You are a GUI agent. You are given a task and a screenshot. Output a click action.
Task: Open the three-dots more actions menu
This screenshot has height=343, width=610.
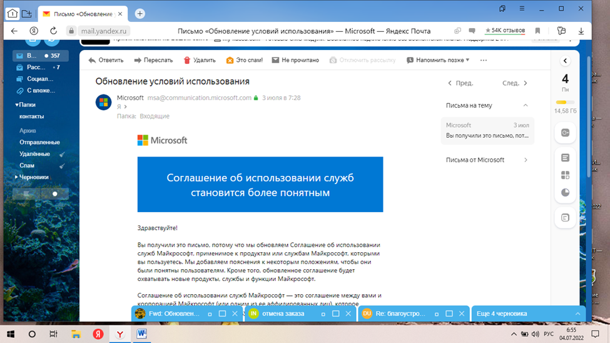click(x=484, y=60)
